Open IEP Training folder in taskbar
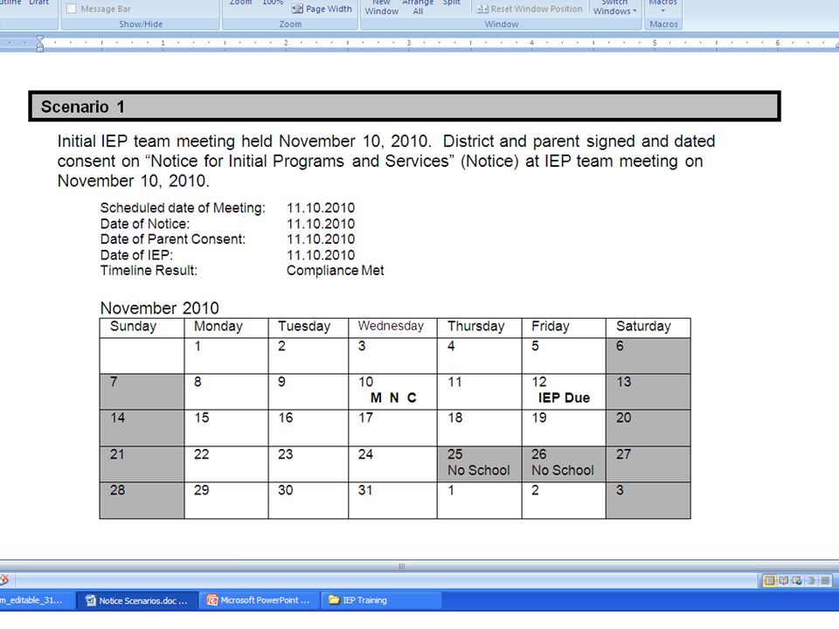This screenshot has height=629, width=839. (x=381, y=601)
